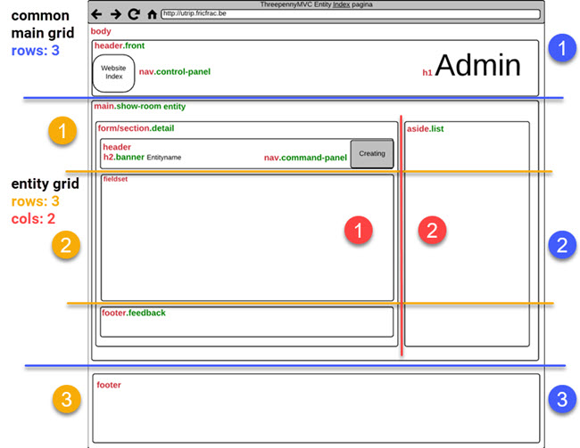Focus the URL address bar
The width and height of the screenshot is (580, 448).
348,14
